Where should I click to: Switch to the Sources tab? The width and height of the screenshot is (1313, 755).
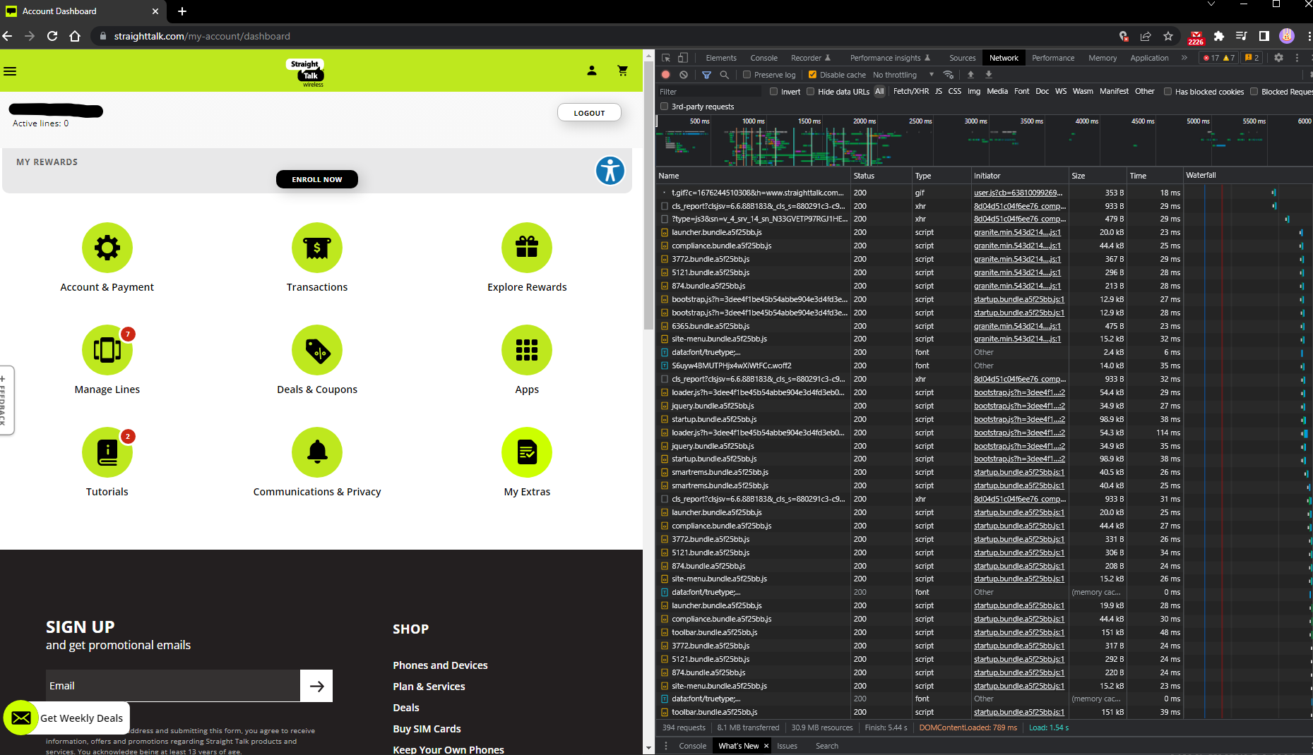pyautogui.click(x=962, y=58)
